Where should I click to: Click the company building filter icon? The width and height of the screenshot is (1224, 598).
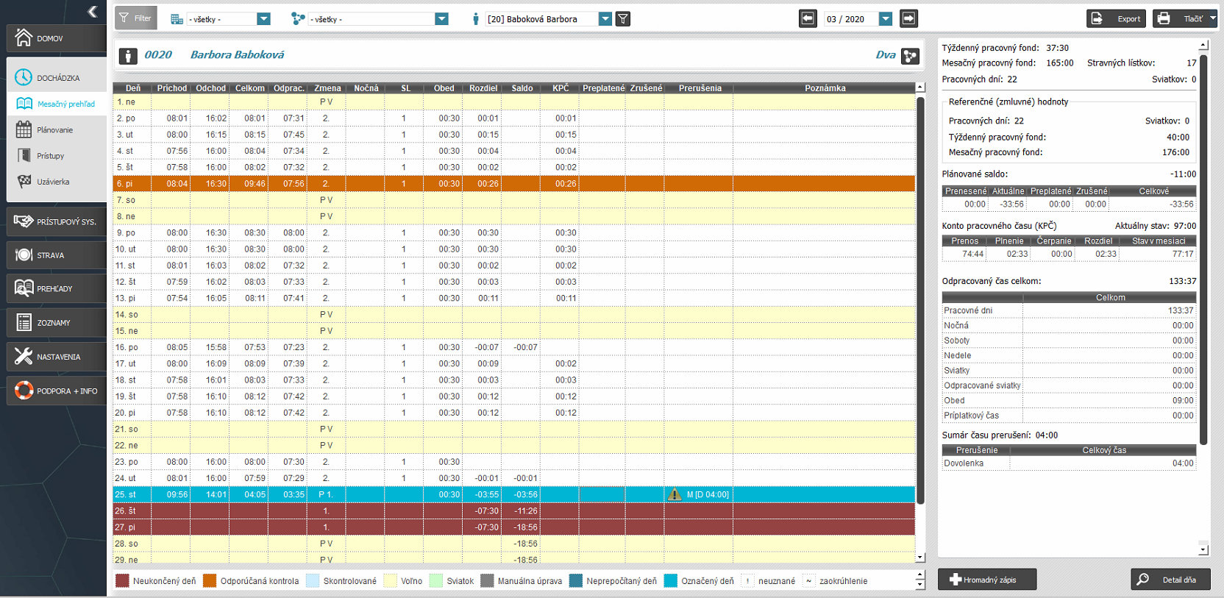(x=177, y=19)
